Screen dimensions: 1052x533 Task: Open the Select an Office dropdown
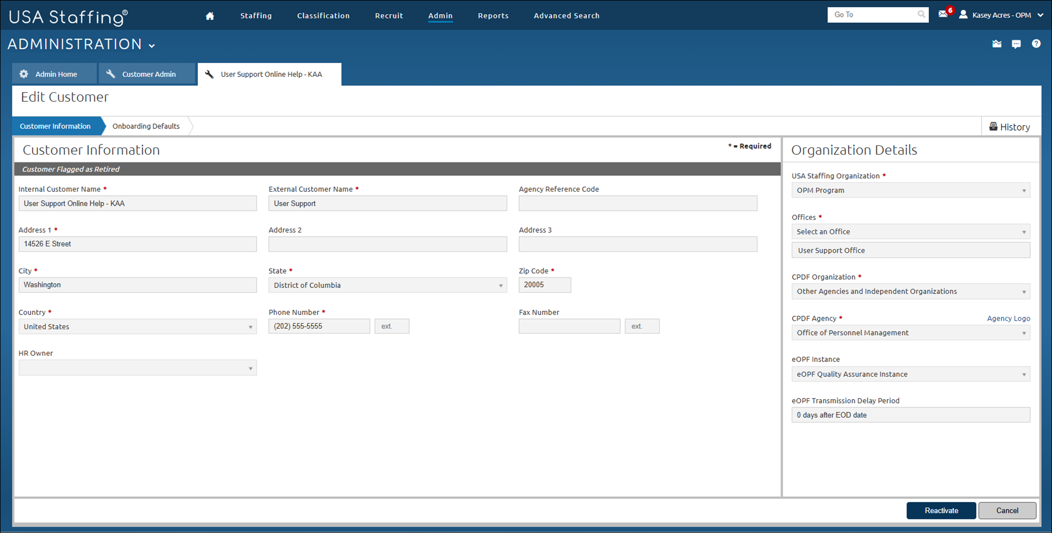pyautogui.click(x=911, y=232)
